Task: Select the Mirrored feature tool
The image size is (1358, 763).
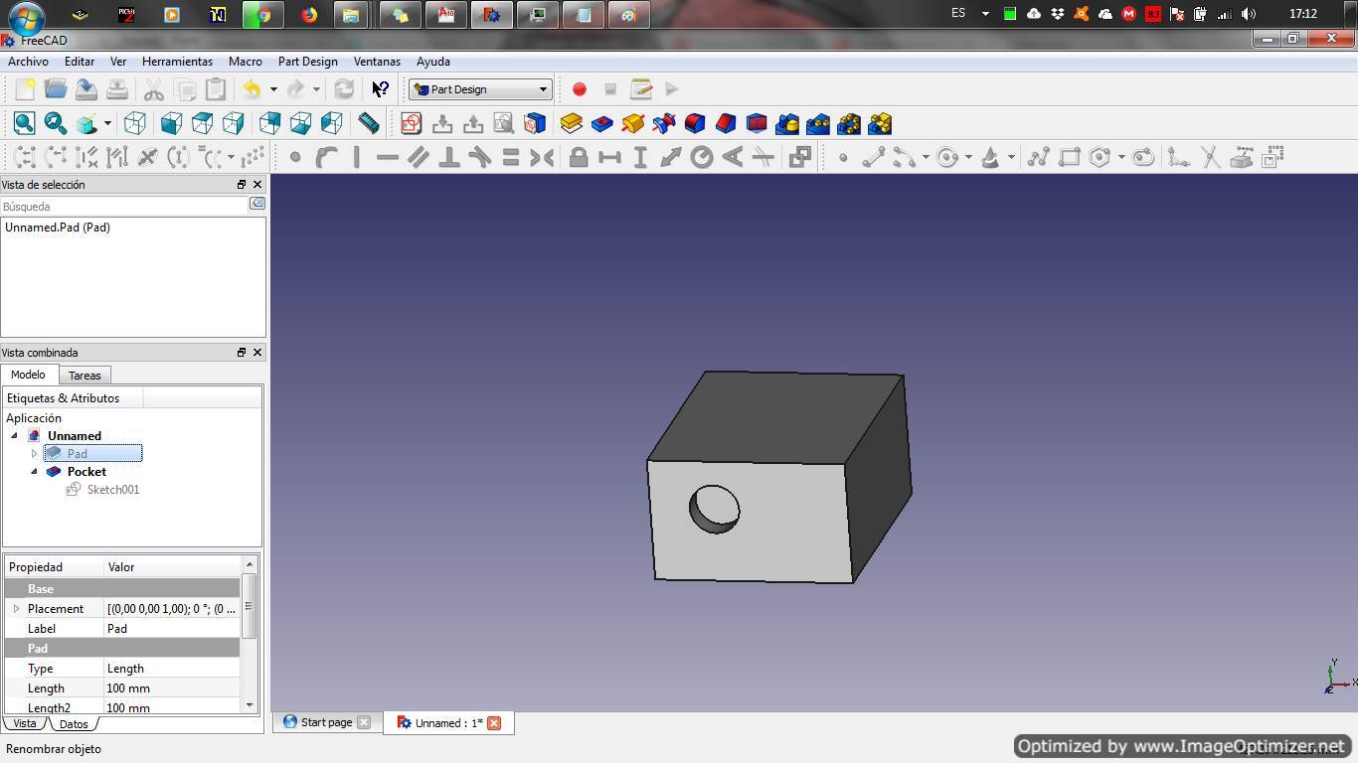Action: (787, 123)
